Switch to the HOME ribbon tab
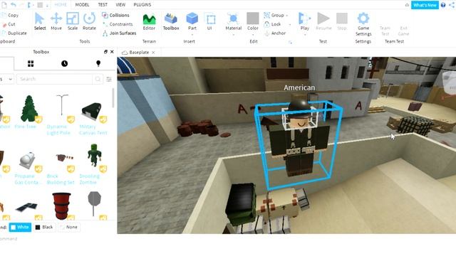This screenshot has width=456, height=256. coord(61,5)
